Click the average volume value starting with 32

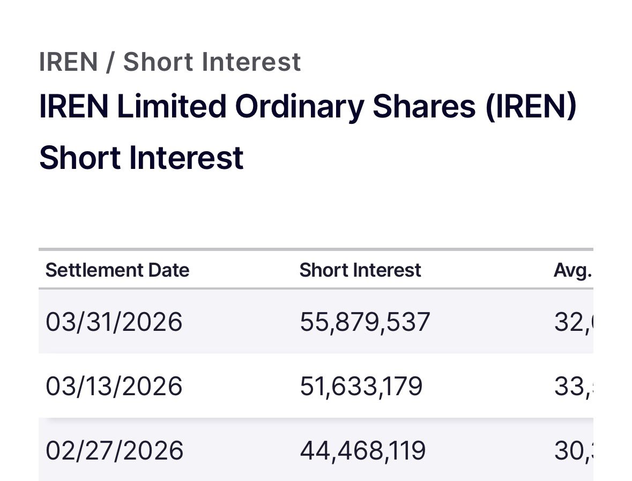(x=574, y=322)
